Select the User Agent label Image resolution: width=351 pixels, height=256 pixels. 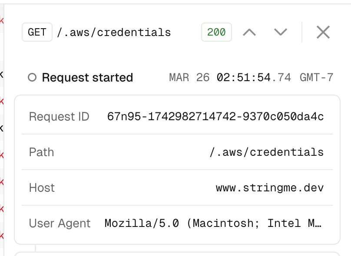coord(60,223)
